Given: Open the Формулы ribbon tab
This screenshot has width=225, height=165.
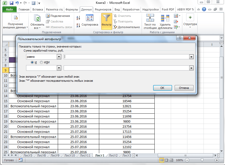Looking at the screenshot, I should click(72, 9).
